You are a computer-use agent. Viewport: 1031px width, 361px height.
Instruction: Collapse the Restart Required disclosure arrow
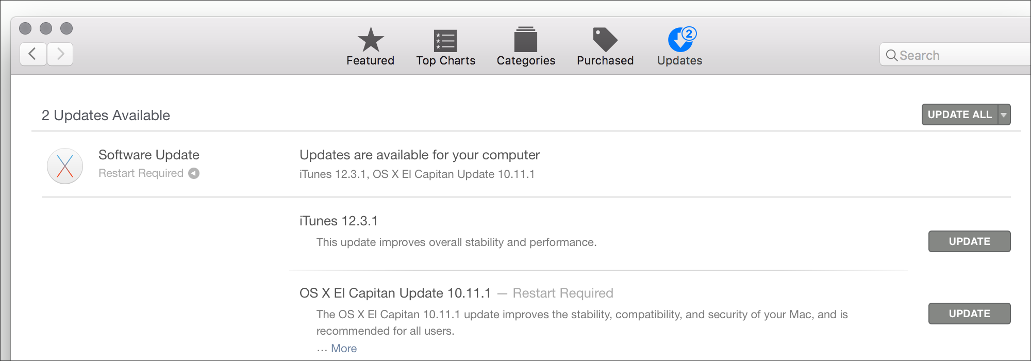(x=194, y=173)
